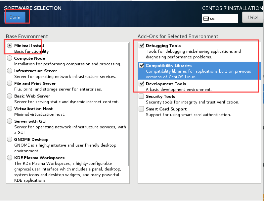Uncheck the Debugging Tools add-on
Viewport: 264px width, 201px height.
142,46
